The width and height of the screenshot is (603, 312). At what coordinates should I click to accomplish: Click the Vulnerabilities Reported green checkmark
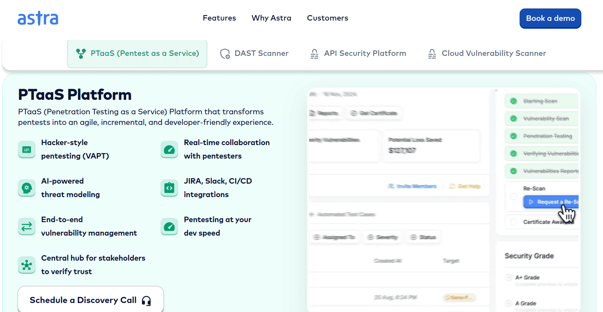[513, 171]
